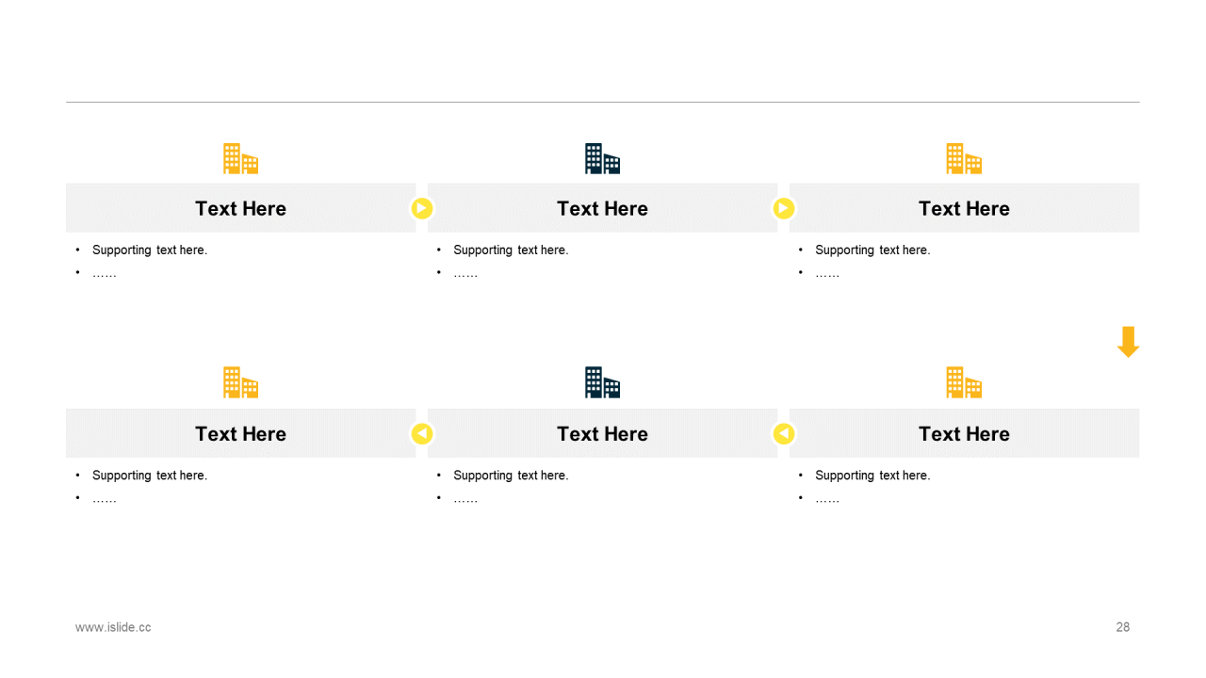Viewport: 1206px width, 678px height.
Task: Click the top-right orange building icon
Action: pos(964,159)
